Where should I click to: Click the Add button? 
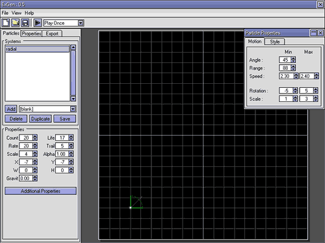click(11, 109)
